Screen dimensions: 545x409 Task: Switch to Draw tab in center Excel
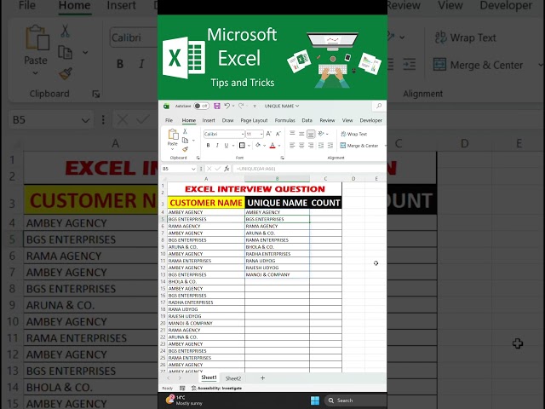pyautogui.click(x=227, y=120)
